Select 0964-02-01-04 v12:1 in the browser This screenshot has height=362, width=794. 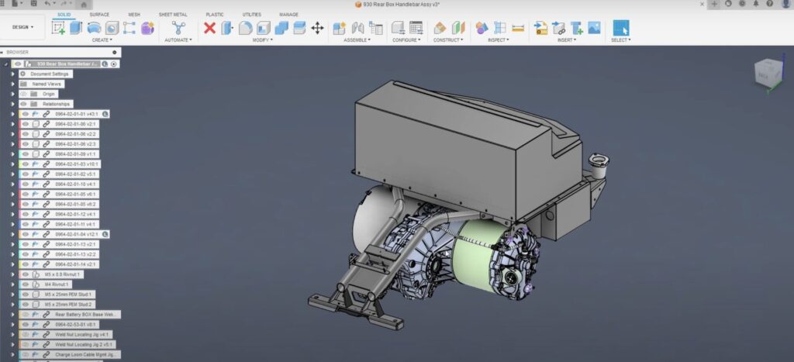75,234
